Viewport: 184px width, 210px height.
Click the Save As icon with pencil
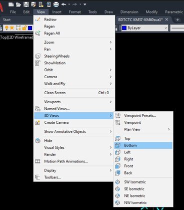click(33, 5)
